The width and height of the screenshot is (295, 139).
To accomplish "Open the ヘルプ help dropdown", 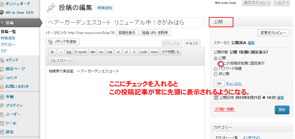I will point(282,3).
